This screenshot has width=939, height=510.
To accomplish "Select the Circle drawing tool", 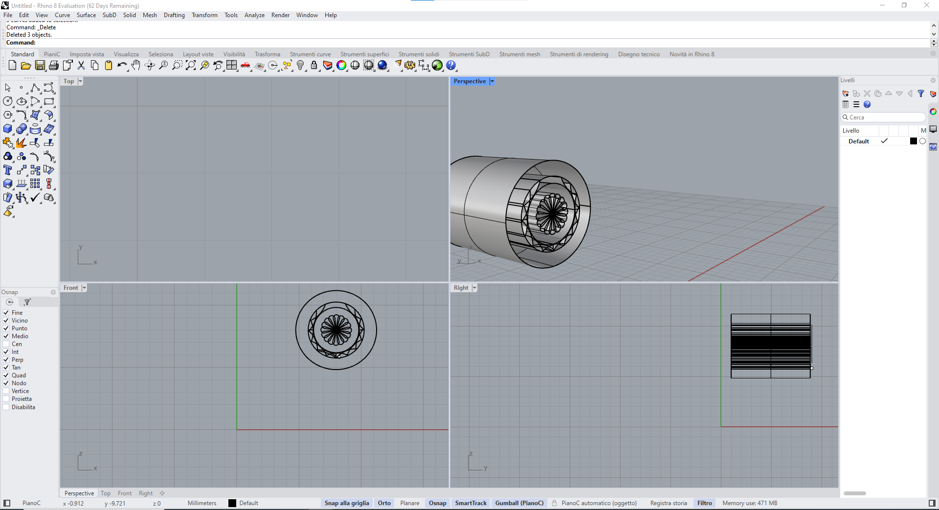I will (x=8, y=102).
